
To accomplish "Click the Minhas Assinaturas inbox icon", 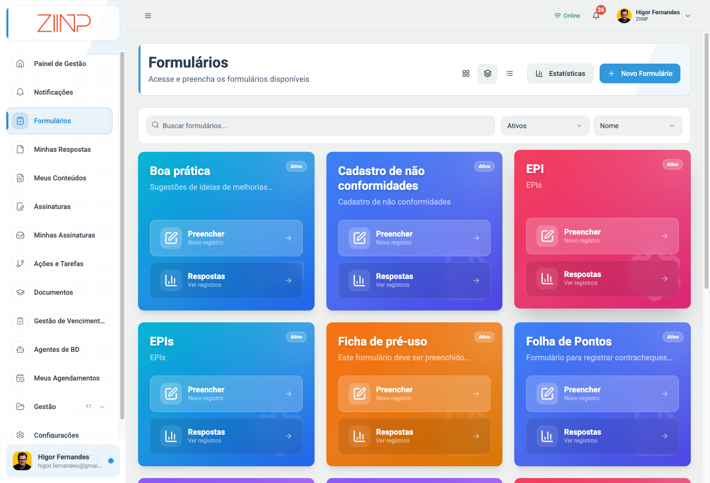I will click(20, 235).
